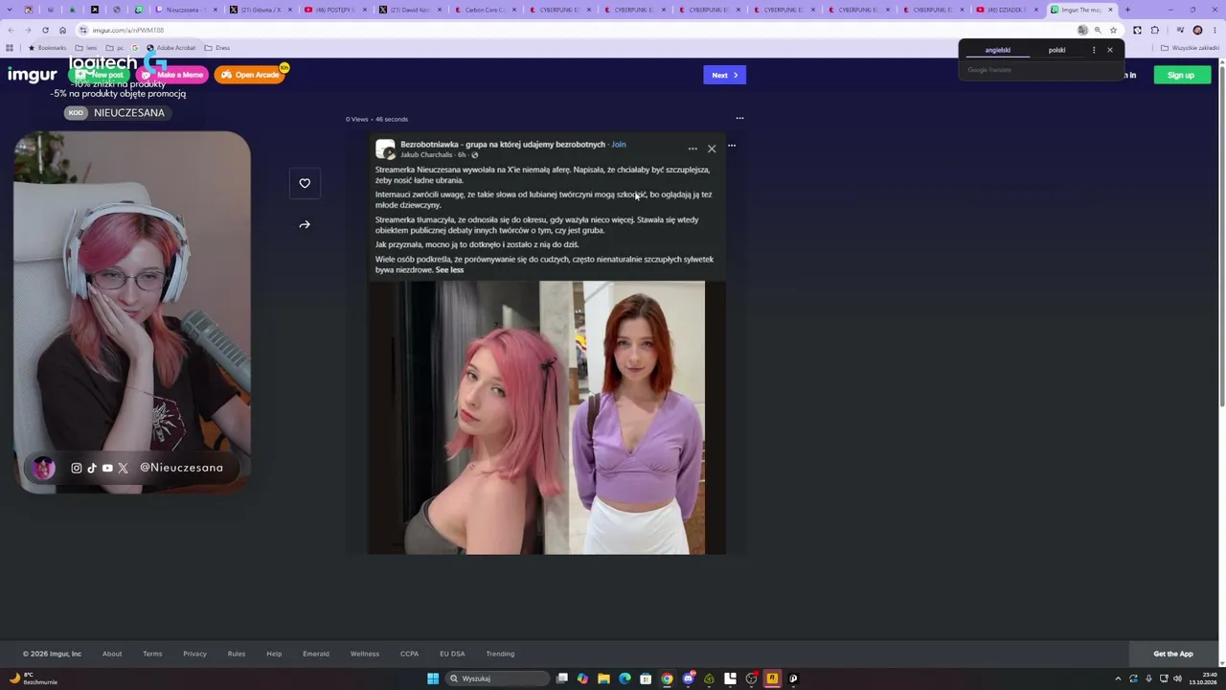
Task: Go to browser home page icon
Action: click(63, 30)
